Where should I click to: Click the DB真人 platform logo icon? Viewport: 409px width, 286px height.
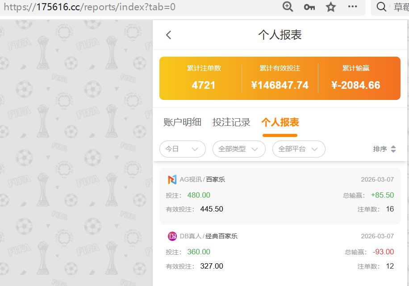point(173,236)
